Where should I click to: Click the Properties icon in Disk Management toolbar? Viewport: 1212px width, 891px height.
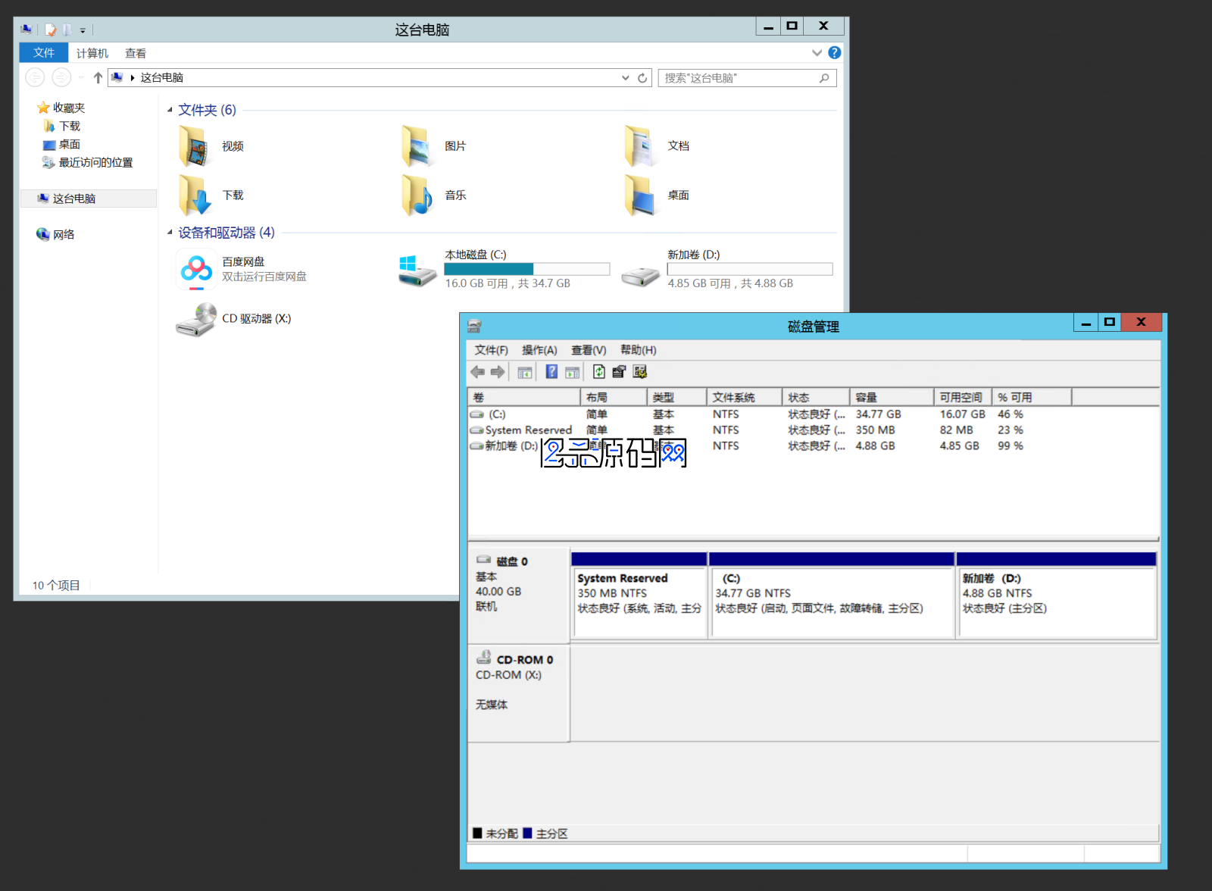620,372
